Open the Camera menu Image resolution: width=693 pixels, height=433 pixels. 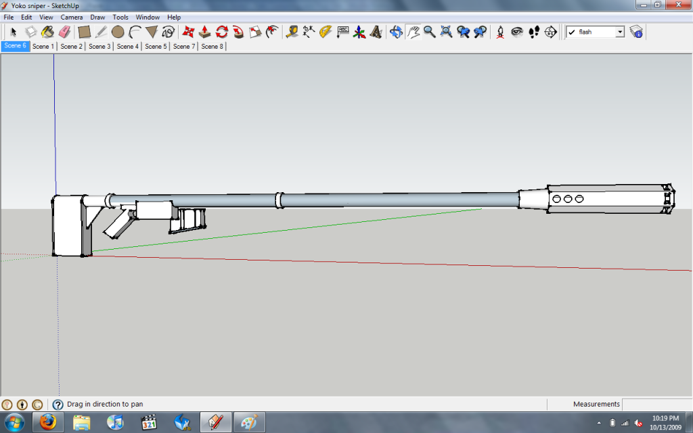72,17
